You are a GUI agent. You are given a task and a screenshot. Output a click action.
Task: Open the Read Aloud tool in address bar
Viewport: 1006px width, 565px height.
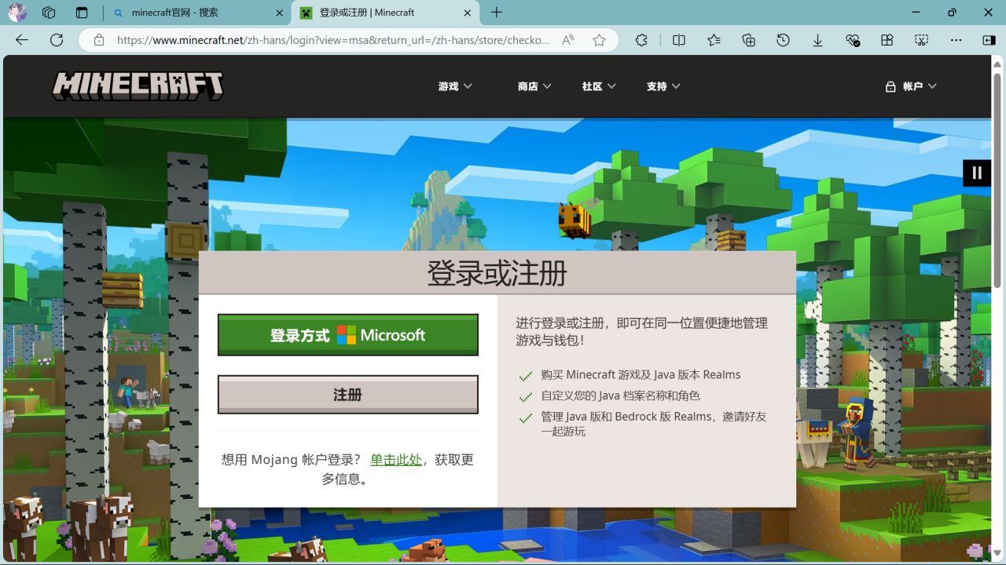568,40
